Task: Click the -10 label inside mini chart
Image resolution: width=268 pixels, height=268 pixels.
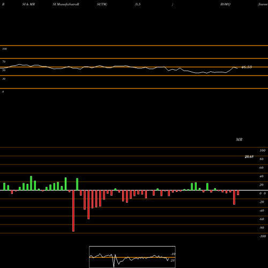Action: click(173, 254)
